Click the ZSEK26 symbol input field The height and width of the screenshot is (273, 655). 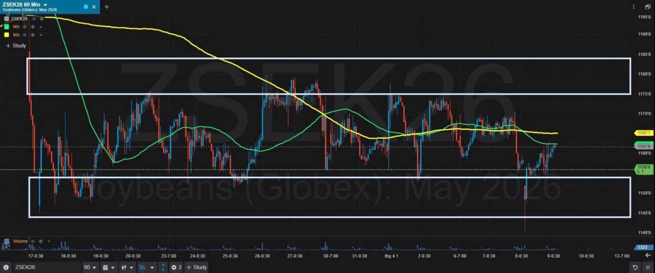coord(46,267)
